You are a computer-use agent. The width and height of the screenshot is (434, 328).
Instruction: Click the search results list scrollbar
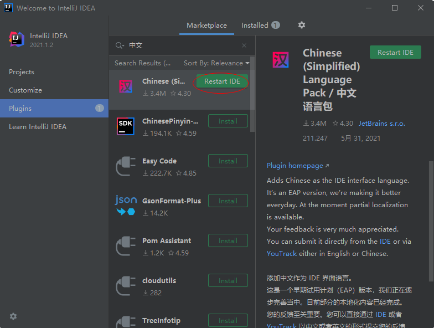pyautogui.click(x=252, y=94)
